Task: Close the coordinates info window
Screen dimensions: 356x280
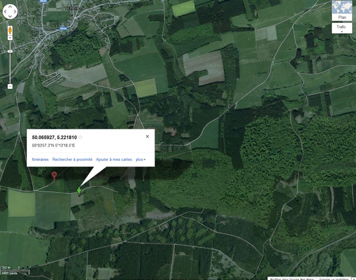Action: click(147, 136)
